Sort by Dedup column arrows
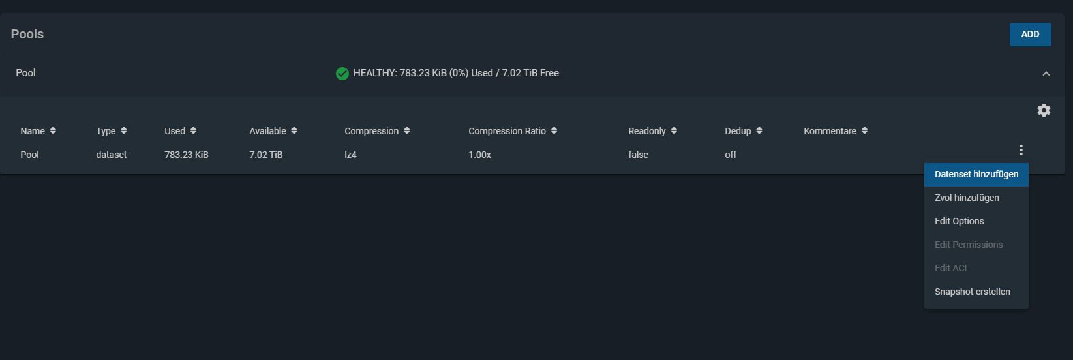This screenshot has width=1073, height=360. 759,130
